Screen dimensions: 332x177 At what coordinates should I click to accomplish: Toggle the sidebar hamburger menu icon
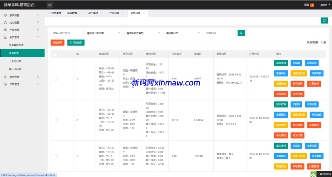[50, 5]
